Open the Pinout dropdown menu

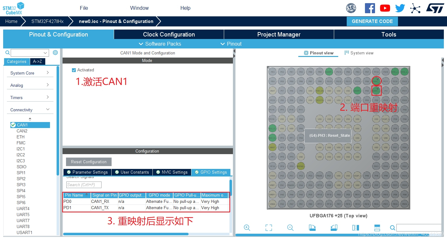[x=231, y=44]
